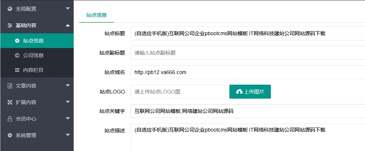Screen dimensions: 365x151
Task: Collapse the 基础内容 menu arrow
Action: pos(68,25)
